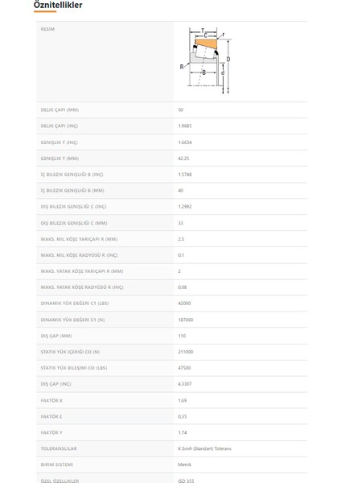Select the Dinamik Yük Değeri C1 (N) value 187000
Image resolution: width=341 pixels, height=483 pixels.
point(186,320)
